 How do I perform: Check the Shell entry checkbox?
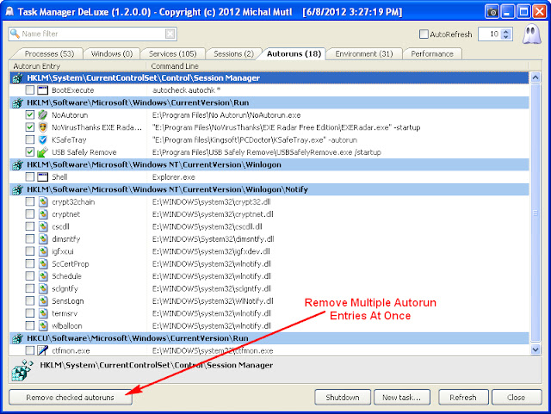[x=30, y=176]
